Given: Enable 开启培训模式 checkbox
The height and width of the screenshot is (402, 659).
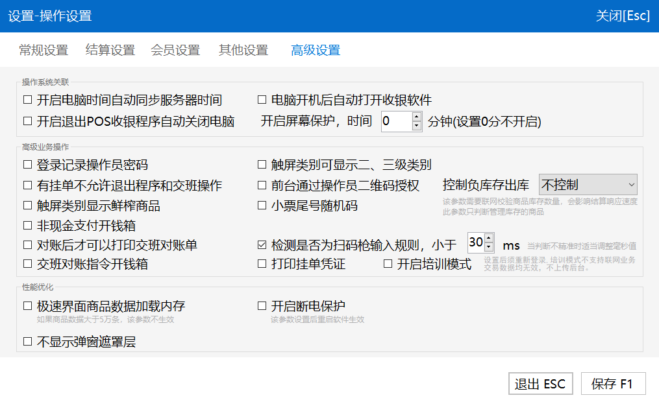Looking at the screenshot, I should coord(388,263).
